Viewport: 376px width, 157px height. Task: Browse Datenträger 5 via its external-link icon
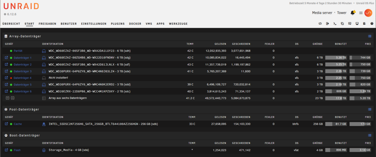[x=6, y=85]
